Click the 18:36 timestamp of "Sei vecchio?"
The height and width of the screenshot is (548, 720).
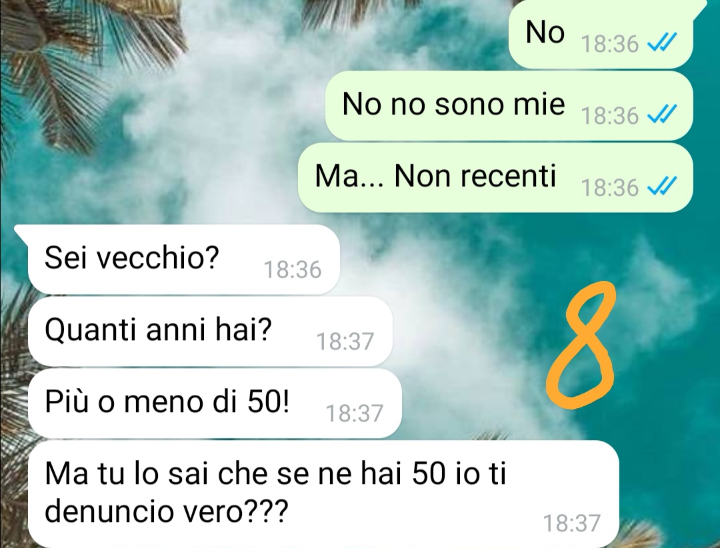(293, 270)
